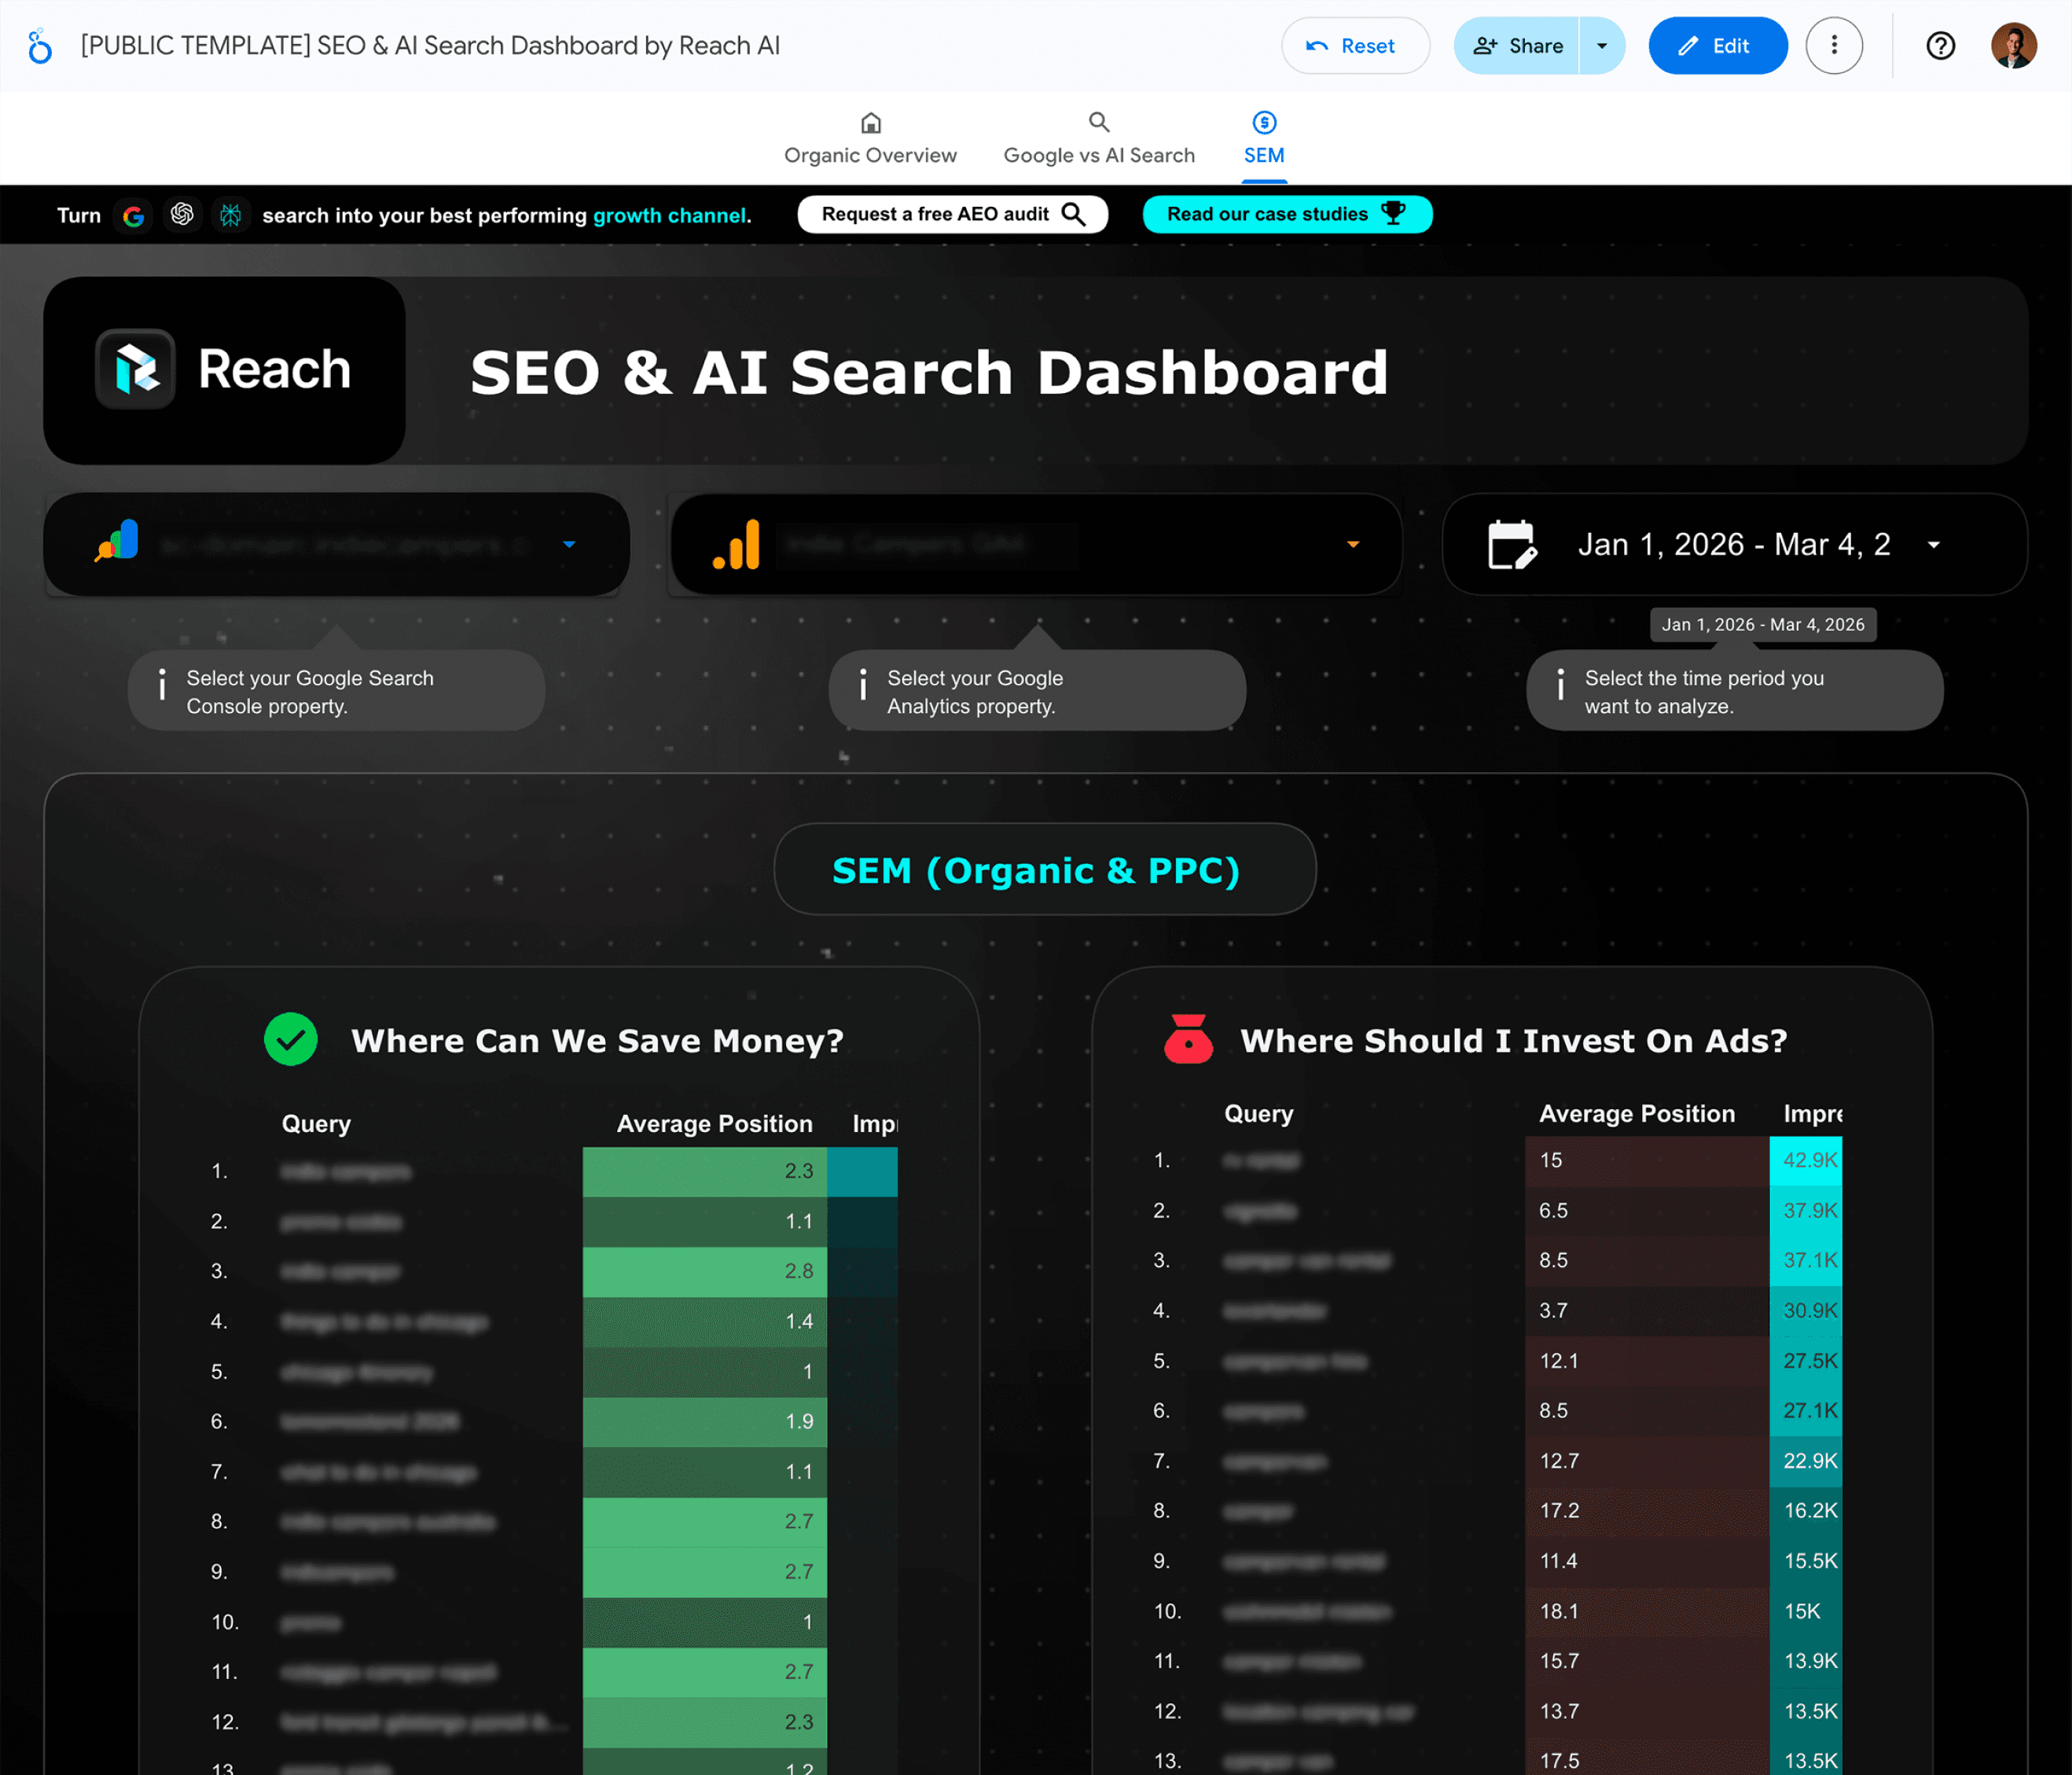Expand the Share options dropdown arrow
Image resolution: width=2072 pixels, height=1775 pixels.
coord(1602,46)
